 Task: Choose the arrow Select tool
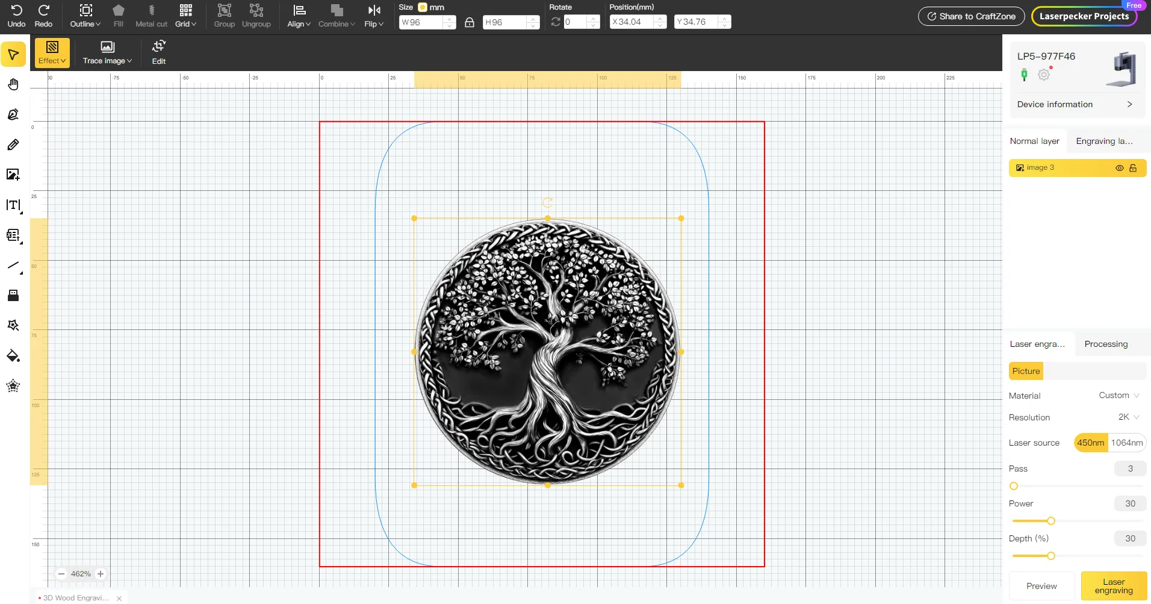point(13,54)
